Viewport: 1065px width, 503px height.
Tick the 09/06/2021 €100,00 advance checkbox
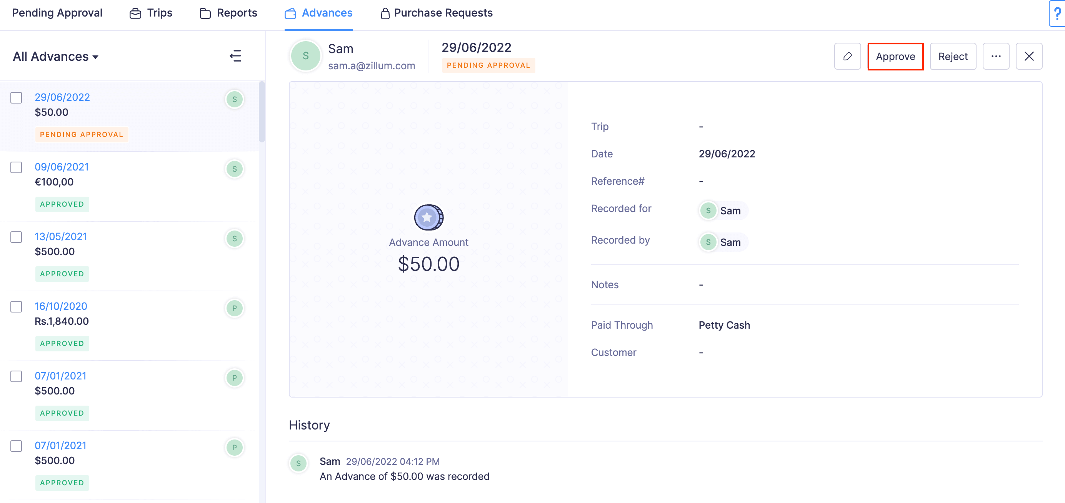(16, 167)
